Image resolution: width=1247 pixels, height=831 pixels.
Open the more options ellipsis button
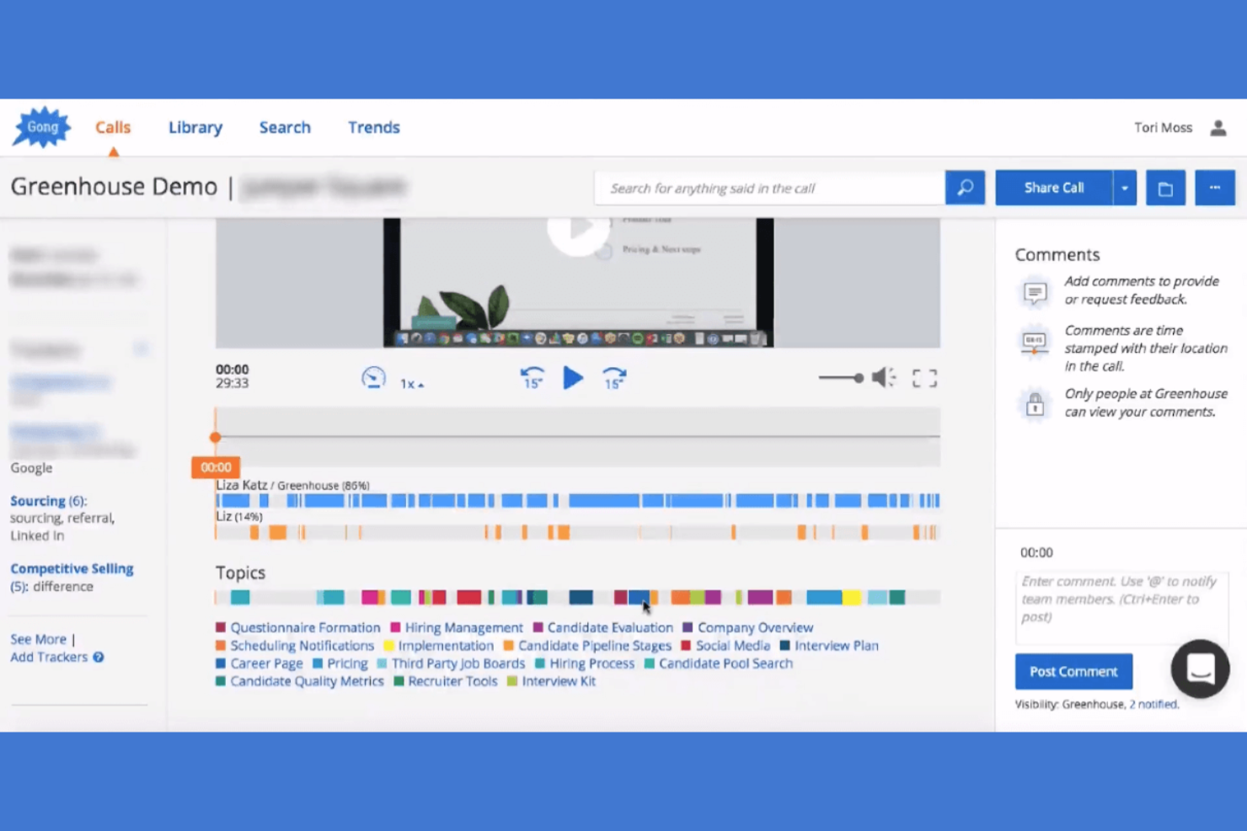click(1215, 188)
